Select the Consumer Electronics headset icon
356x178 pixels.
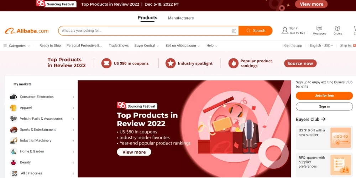tap(14, 97)
